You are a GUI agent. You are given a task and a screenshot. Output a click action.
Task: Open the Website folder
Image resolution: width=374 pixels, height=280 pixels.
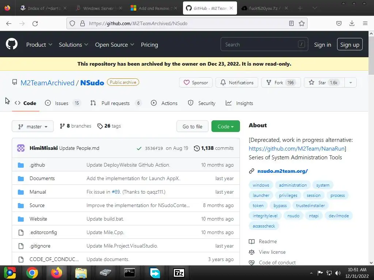click(x=38, y=219)
